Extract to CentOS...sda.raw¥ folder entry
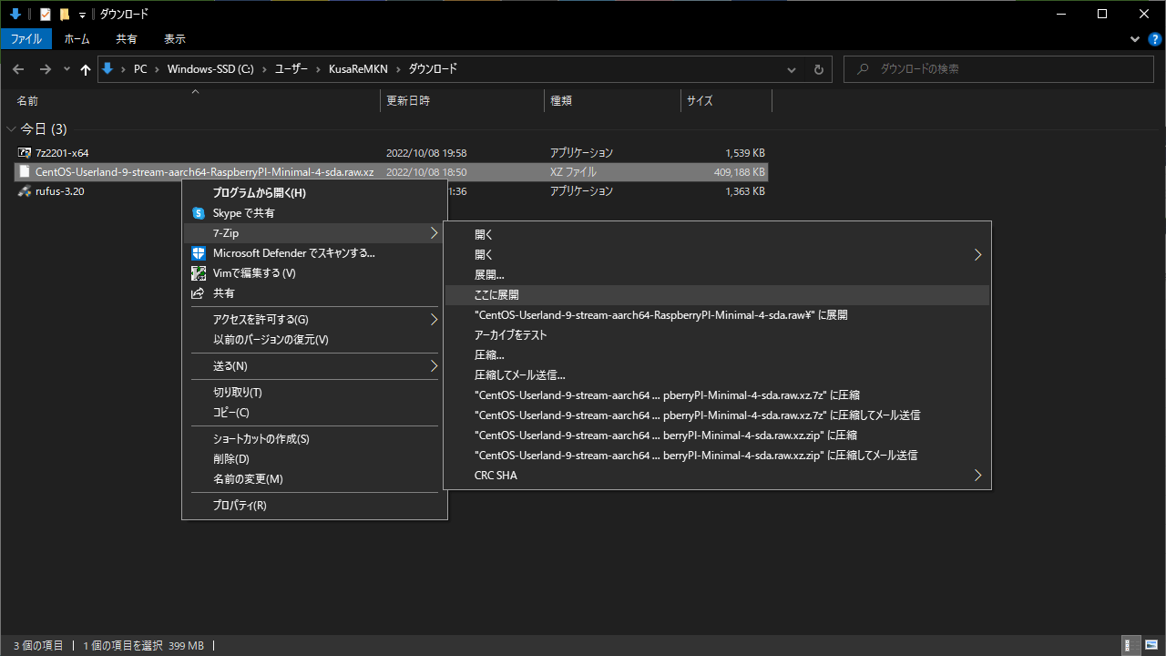Screen dimensions: 1166x656 717,315
